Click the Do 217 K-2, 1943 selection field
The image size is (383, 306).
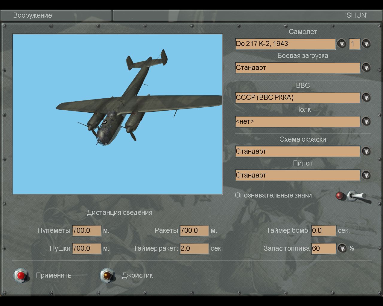285,44
